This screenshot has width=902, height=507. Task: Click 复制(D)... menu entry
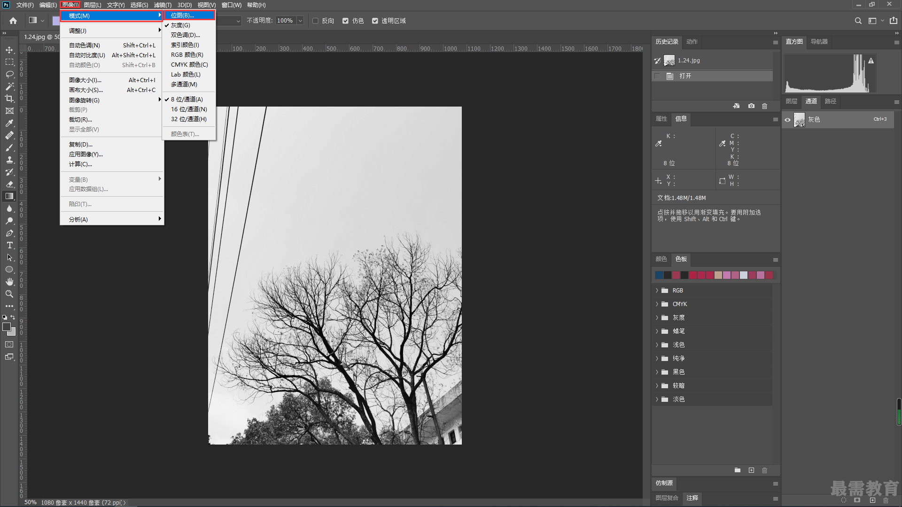tap(112, 144)
